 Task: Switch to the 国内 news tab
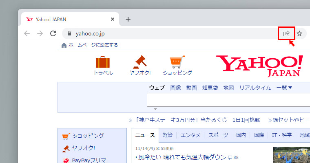click(x=241, y=135)
